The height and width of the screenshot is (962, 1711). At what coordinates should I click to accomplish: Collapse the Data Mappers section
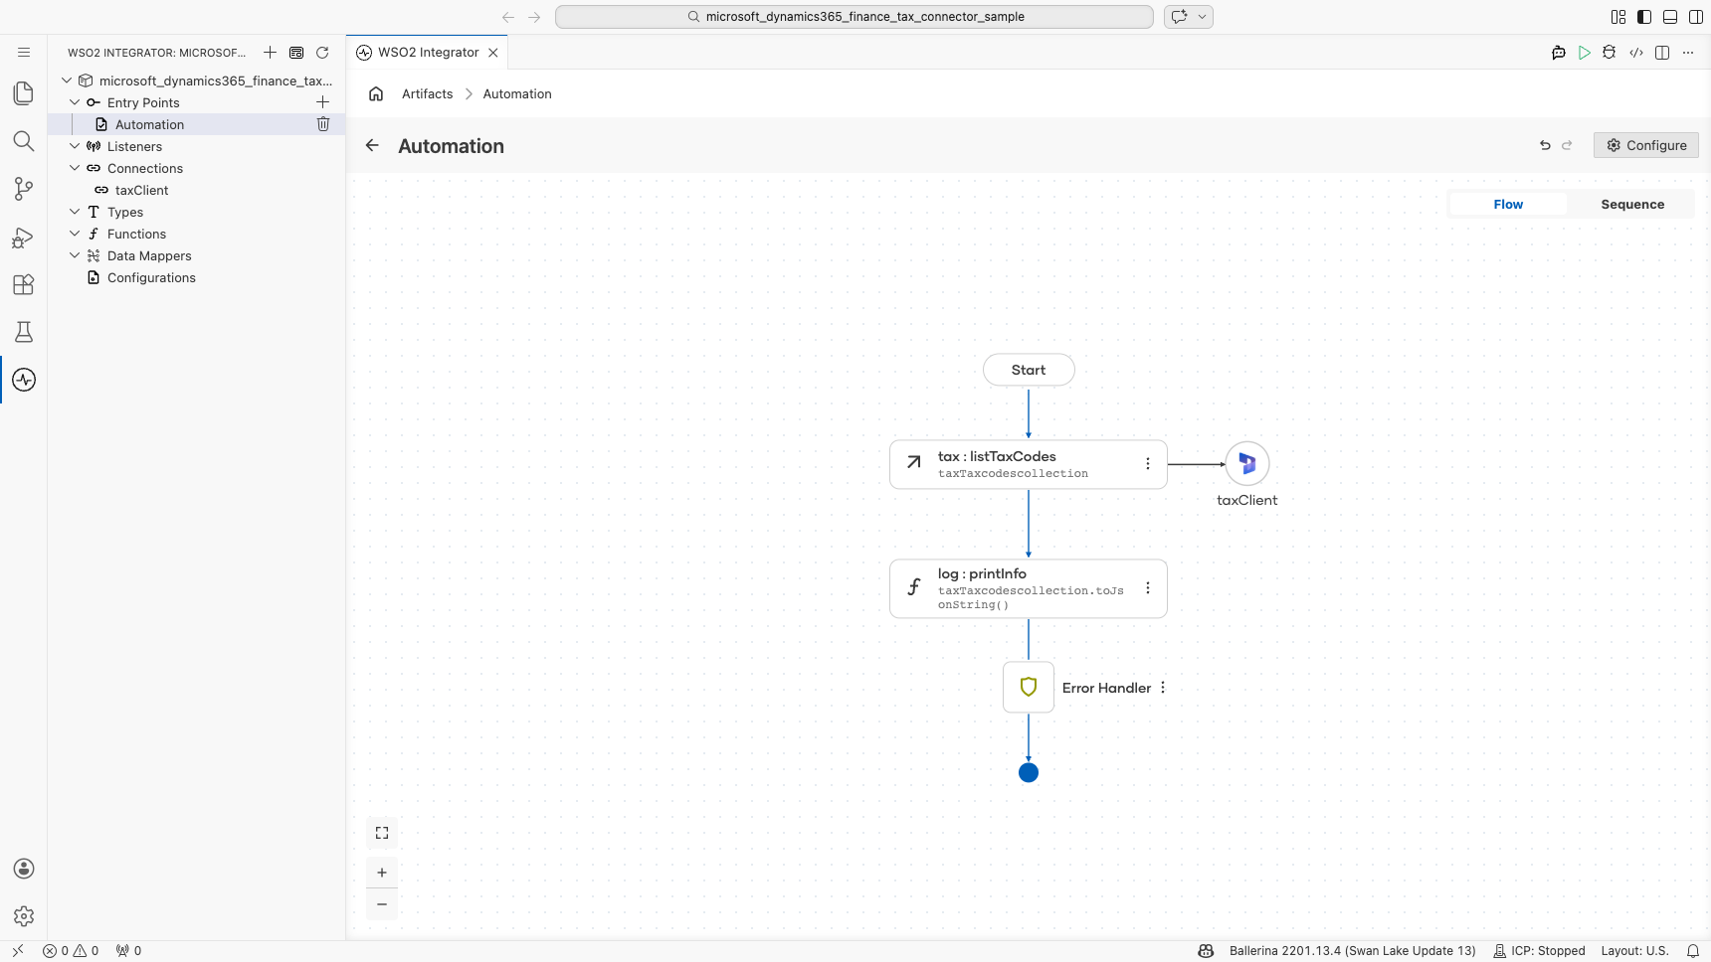pyautogui.click(x=75, y=255)
